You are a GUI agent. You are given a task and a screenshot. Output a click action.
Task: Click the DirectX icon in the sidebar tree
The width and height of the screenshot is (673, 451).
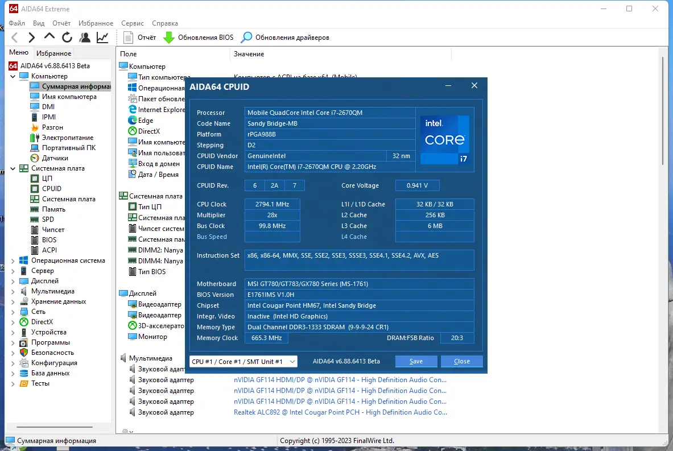(24, 322)
